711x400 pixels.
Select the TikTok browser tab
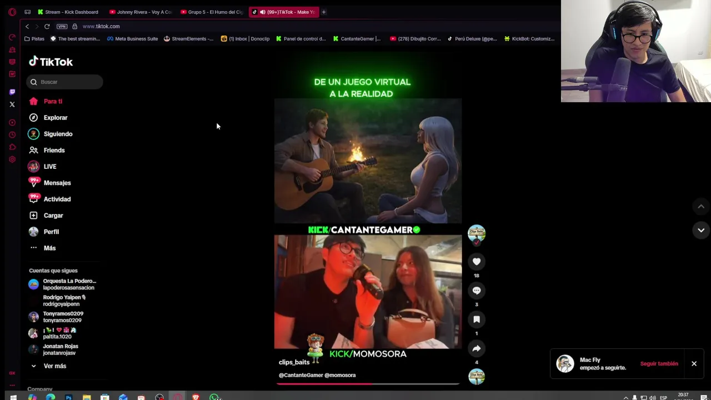[x=283, y=12]
